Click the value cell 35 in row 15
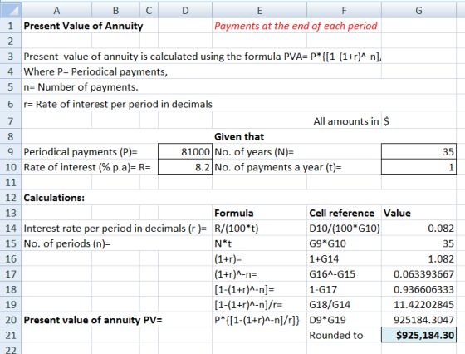 coord(418,243)
